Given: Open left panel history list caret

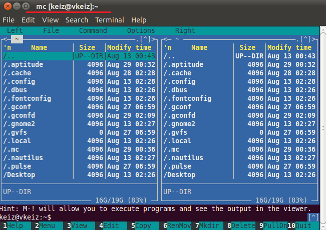Looking at the screenshot, I should [x=145, y=39].
